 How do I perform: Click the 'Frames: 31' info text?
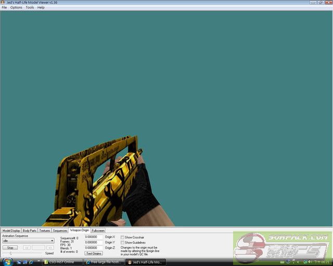67,242
